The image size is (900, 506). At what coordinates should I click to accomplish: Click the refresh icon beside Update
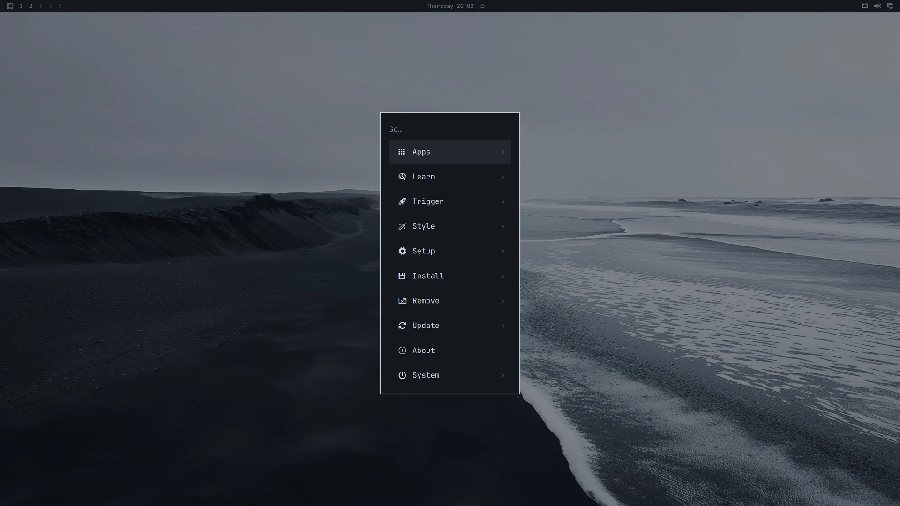coord(402,326)
